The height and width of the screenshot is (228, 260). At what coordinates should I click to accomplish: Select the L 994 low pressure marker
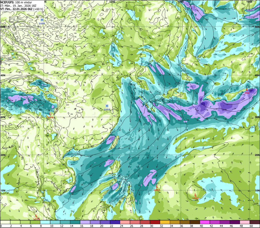(247, 91)
